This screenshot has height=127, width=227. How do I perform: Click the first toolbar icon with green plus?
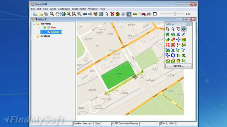pyautogui.click(x=35, y=14)
